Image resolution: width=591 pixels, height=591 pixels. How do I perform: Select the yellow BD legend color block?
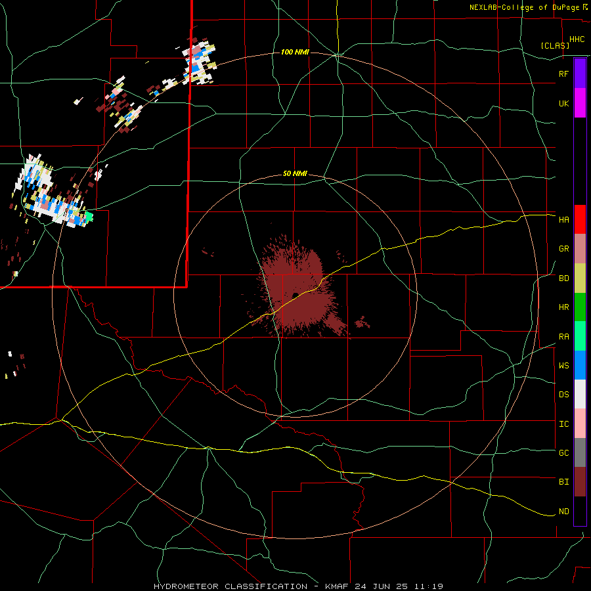580,278
